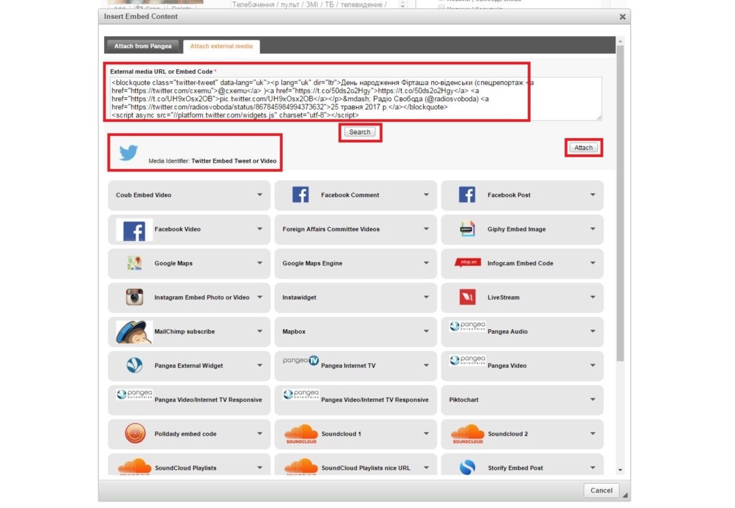Pick the Facebook Video icon

(134, 229)
